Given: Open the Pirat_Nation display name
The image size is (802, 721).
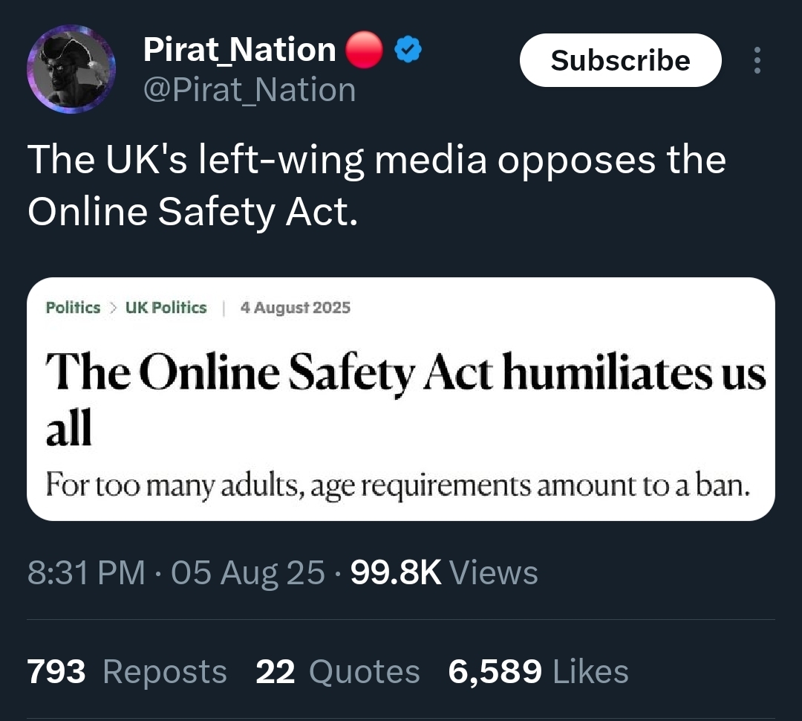Looking at the screenshot, I should (239, 51).
